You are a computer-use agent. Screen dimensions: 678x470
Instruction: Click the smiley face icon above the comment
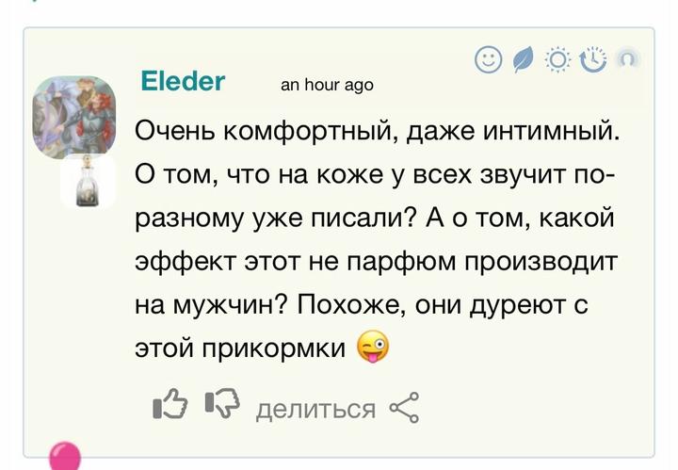489,59
